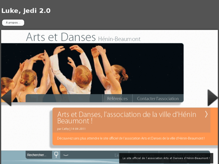Open Contacter l'association in banner menu
Image resolution: width=219 pixels, height=164 pixels.
click(158, 98)
